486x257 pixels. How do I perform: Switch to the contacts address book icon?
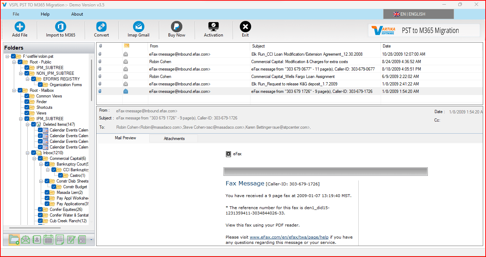37,240
